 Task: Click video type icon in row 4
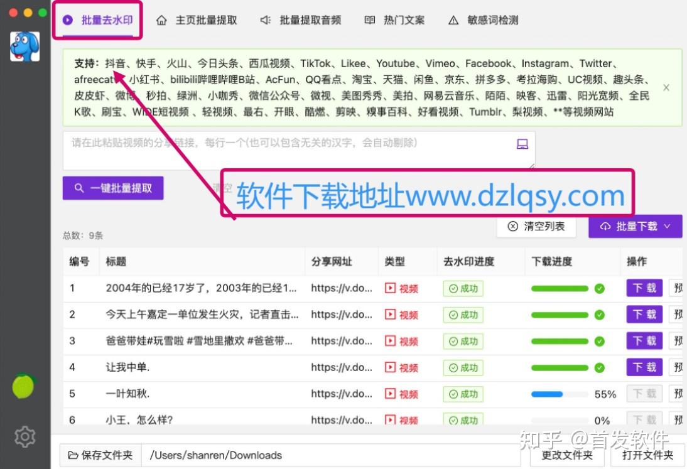(x=390, y=367)
